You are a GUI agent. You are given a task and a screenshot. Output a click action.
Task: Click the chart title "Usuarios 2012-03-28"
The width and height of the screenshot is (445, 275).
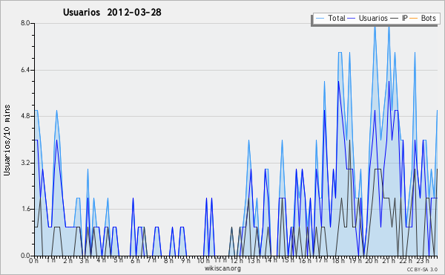tap(112, 12)
